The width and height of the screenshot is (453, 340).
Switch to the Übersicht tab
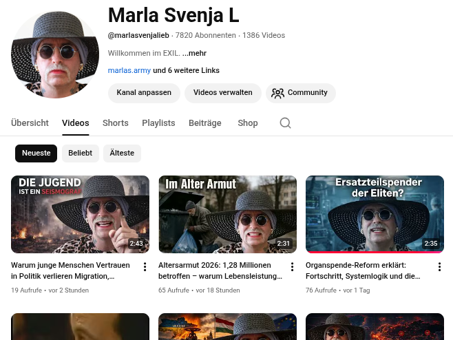tap(30, 123)
